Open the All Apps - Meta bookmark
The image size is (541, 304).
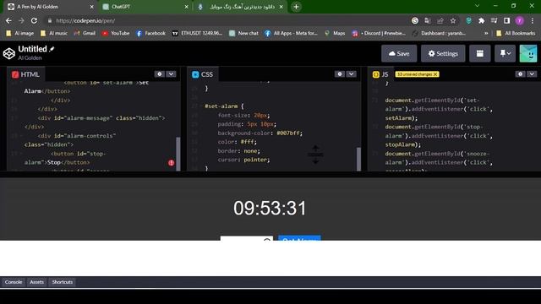pos(291,33)
